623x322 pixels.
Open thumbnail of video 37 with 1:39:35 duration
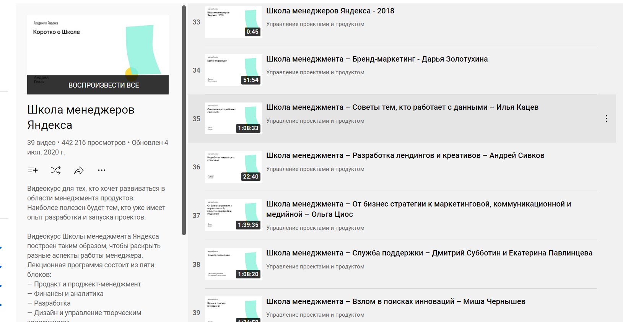point(234,215)
